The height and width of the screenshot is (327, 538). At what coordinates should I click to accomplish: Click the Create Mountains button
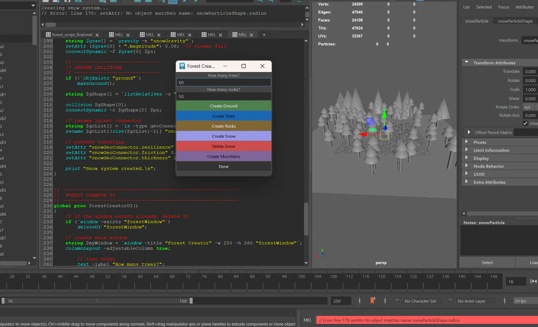(224, 156)
